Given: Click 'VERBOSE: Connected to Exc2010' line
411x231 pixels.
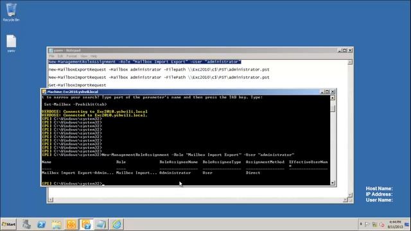Looking at the screenshot, I should (x=94, y=116).
